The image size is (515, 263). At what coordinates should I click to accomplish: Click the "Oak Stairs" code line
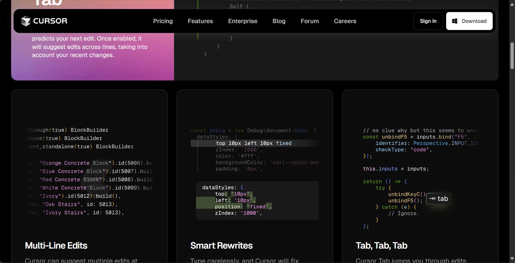point(72,204)
